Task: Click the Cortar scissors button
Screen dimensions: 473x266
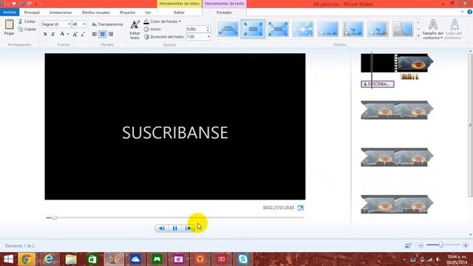Action: (27, 21)
